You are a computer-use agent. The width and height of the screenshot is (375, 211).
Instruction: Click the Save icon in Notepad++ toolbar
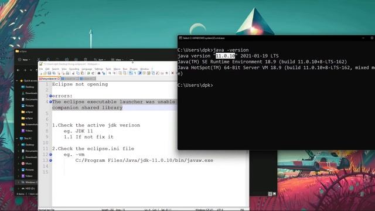click(49, 73)
